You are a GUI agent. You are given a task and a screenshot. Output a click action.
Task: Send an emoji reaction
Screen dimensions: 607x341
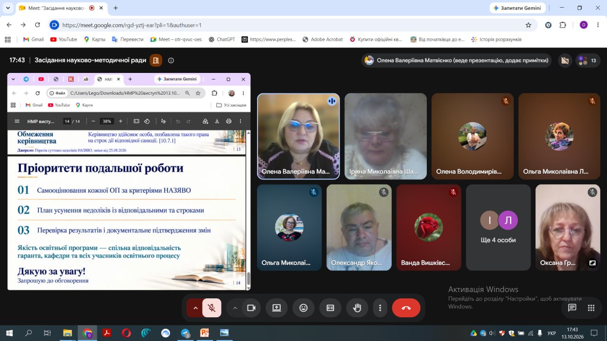click(x=303, y=308)
